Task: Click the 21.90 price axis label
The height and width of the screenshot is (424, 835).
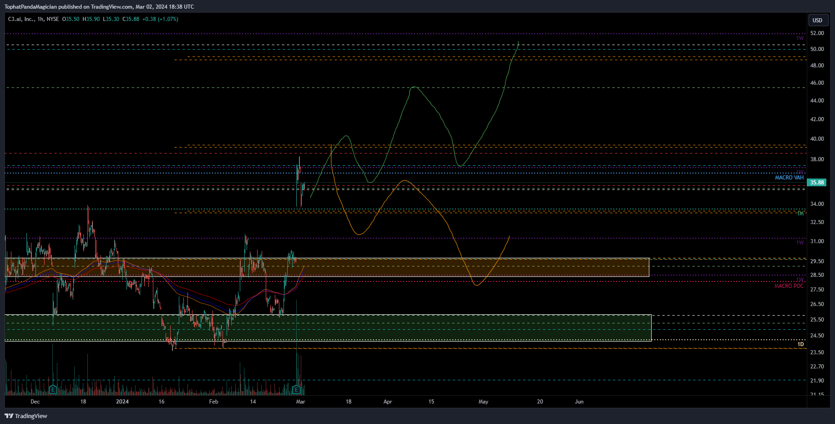Action: coord(817,381)
